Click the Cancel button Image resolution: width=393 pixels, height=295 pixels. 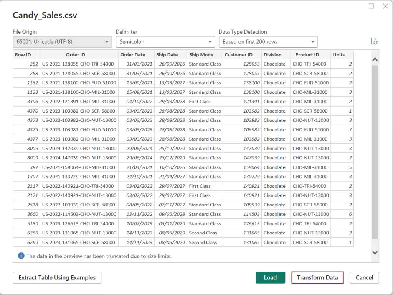click(364, 277)
